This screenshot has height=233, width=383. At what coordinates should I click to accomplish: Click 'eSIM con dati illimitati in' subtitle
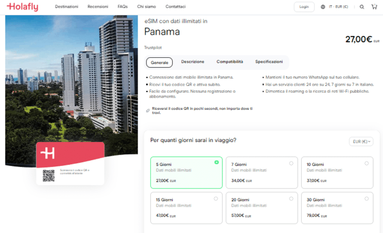[176, 21]
